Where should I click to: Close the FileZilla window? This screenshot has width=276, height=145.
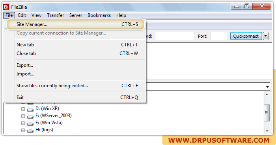262,6
